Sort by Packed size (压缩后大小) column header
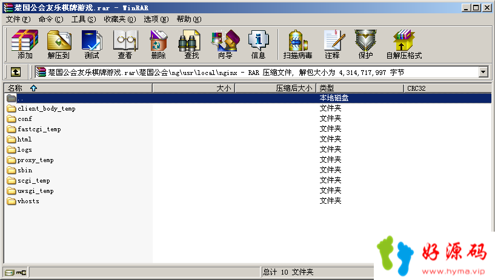Viewport: 495px width, 280px height. [x=275, y=88]
